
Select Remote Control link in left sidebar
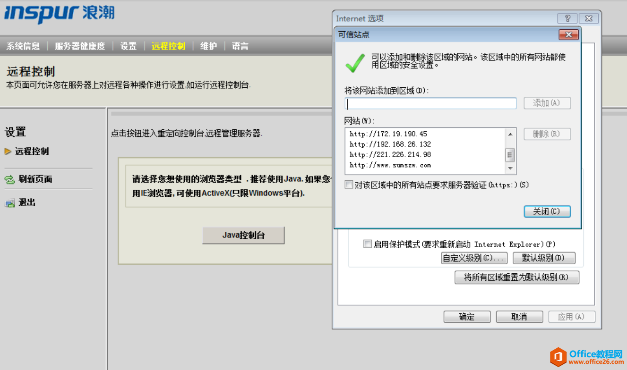point(32,151)
